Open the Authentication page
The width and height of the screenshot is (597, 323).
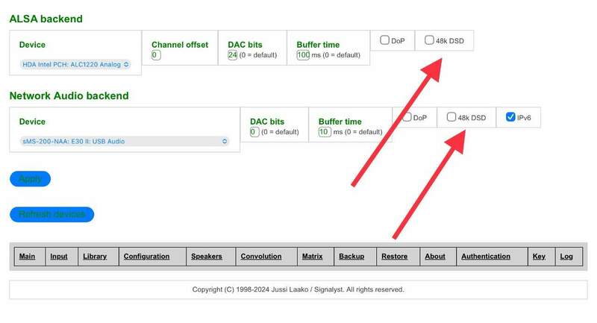[x=486, y=257]
